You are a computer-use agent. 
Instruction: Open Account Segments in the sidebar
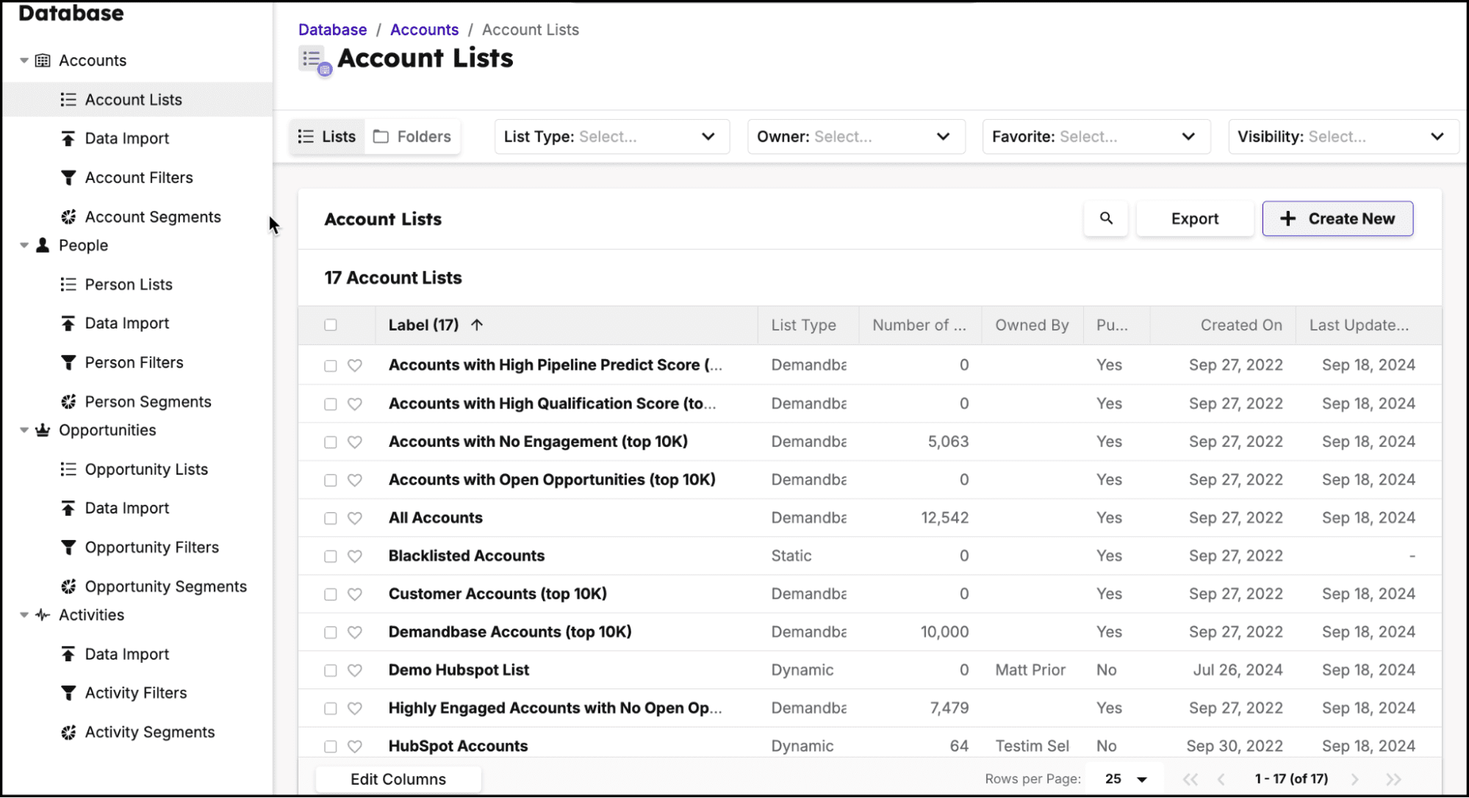[152, 216]
